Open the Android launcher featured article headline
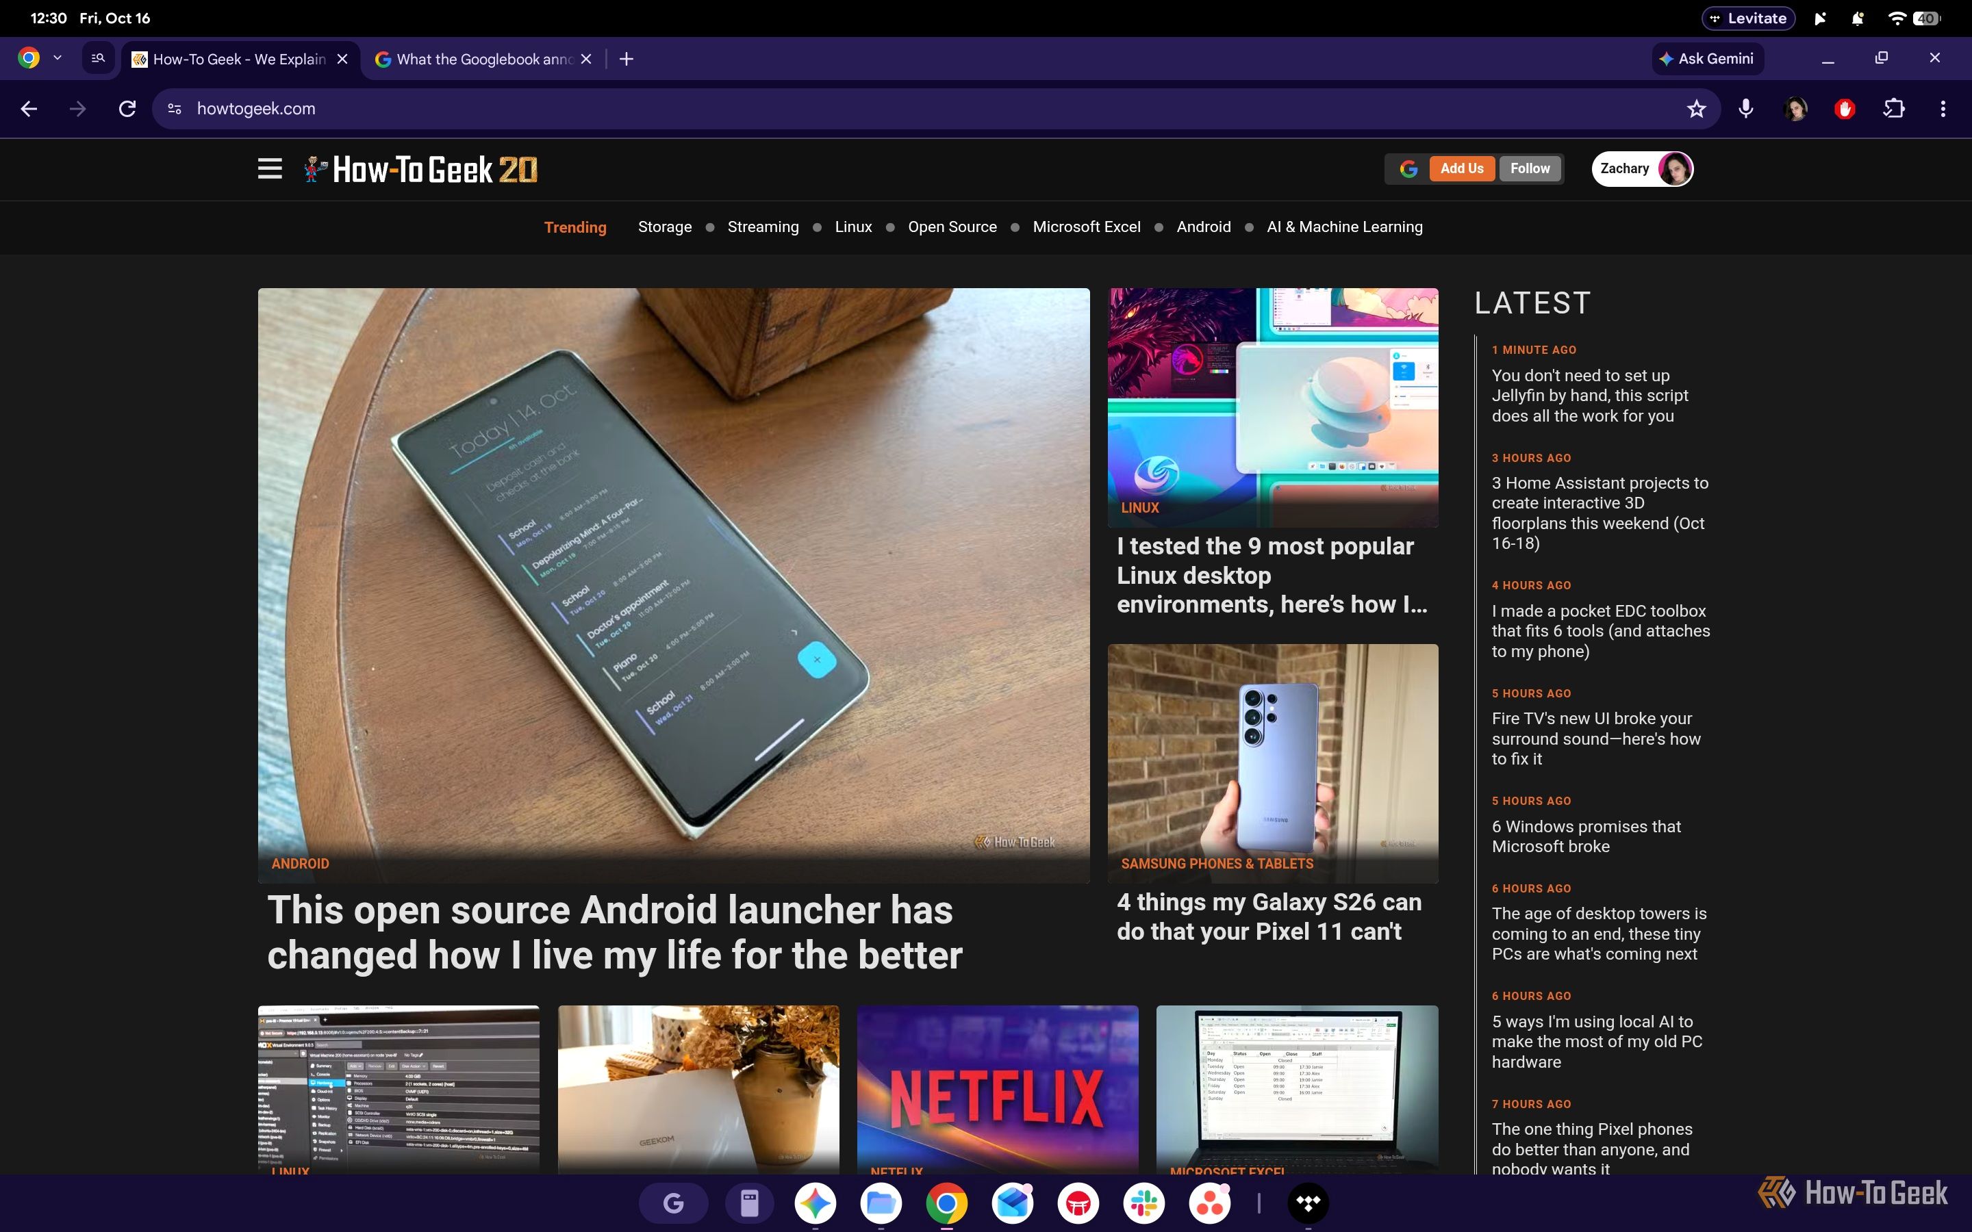Viewport: 1972px width, 1232px height. coord(614,932)
